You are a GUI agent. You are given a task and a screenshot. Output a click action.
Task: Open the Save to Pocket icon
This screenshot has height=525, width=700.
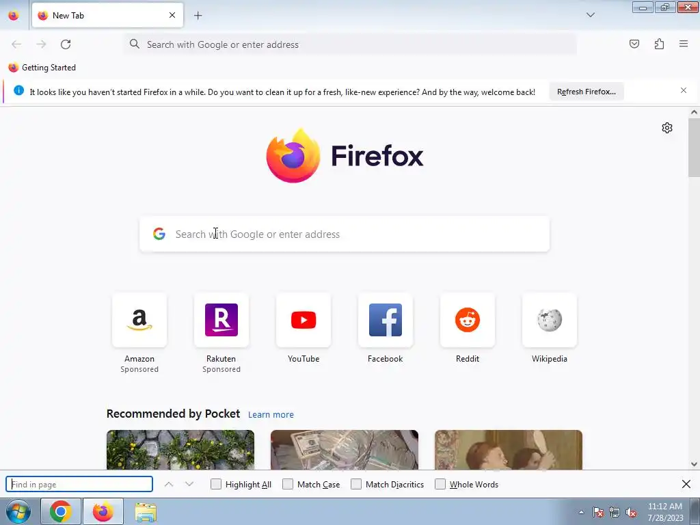(x=634, y=44)
